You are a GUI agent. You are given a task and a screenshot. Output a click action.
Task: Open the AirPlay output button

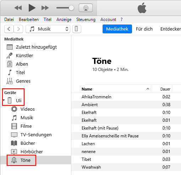coord(86,8)
